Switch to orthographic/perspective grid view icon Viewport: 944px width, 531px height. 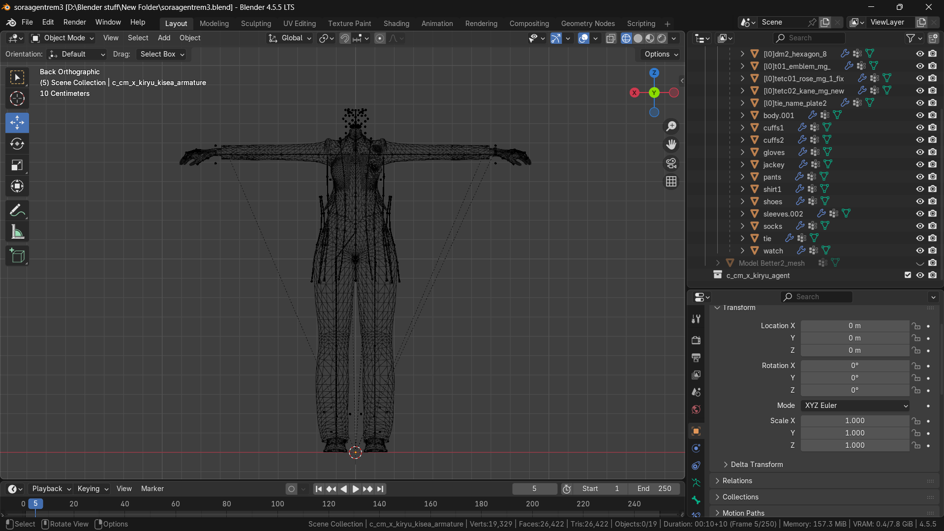coord(671,182)
